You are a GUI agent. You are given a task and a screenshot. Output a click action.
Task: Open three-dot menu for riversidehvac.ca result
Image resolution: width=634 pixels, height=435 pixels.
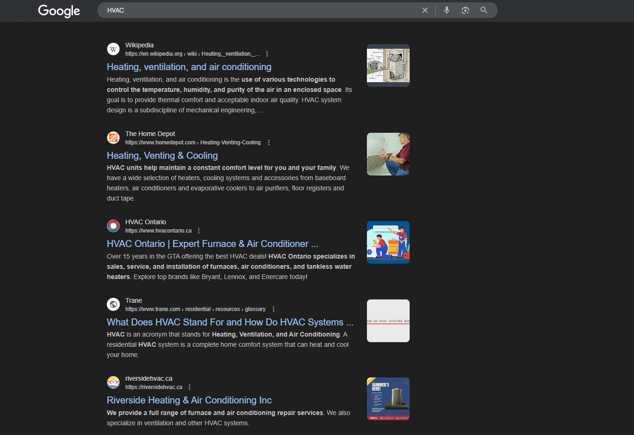point(190,387)
